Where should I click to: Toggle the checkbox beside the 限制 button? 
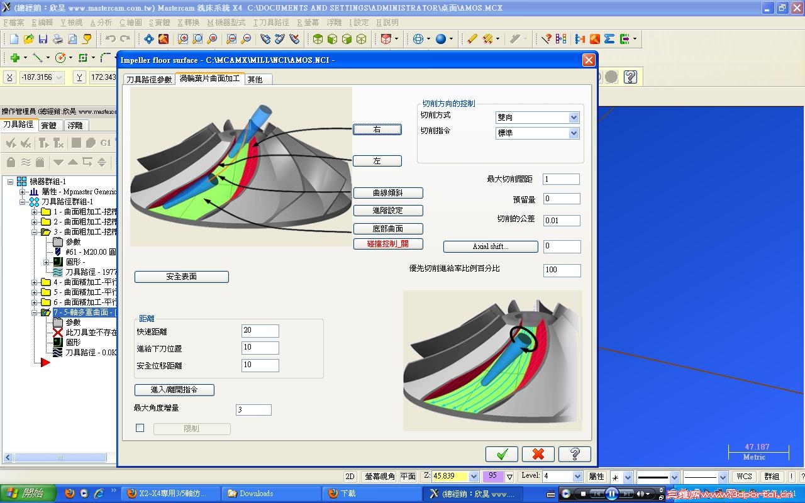(x=140, y=428)
